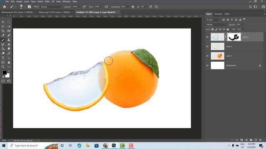Screen dimensions: 266x149
Task: Open the File menu
Action: tap(7, 2)
